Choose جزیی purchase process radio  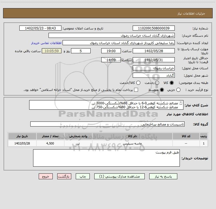[x=178, y=90]
